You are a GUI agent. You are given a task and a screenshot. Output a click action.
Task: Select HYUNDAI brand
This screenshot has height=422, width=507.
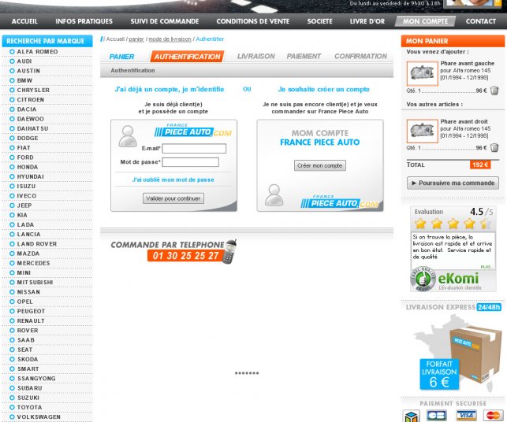click(x=31, y=176)
